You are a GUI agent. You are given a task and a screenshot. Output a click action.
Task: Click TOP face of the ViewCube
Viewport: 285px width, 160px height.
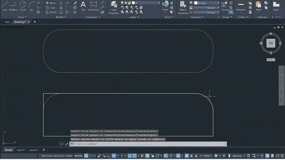coord(271,43)
